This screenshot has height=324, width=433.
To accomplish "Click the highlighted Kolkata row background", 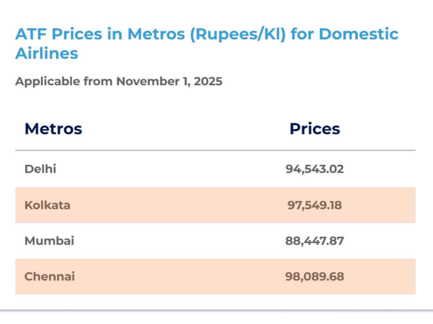I will [x=215, y=205].
